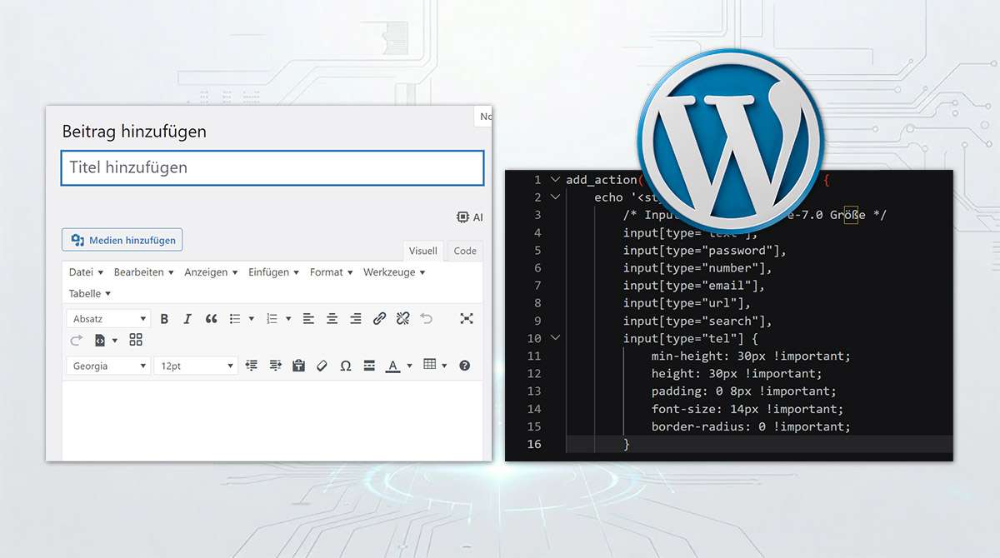Apply text color with the A icon

tap(392, 366)
